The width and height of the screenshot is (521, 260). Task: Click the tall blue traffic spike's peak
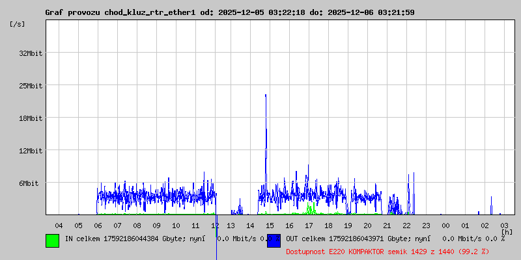[x=266, y=96]
